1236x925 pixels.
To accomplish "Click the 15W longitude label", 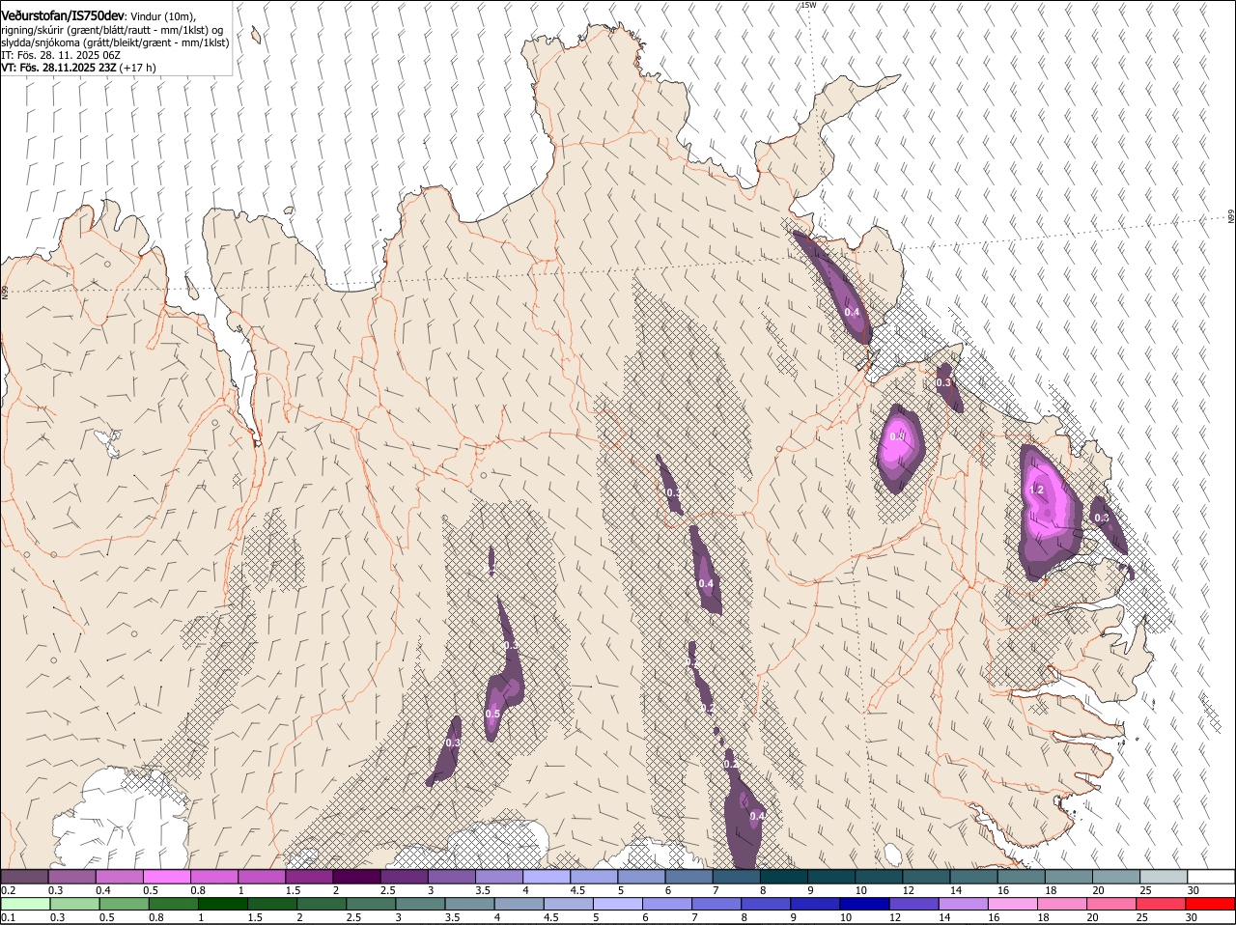I will pyautogui.click(x=809, y=6).
